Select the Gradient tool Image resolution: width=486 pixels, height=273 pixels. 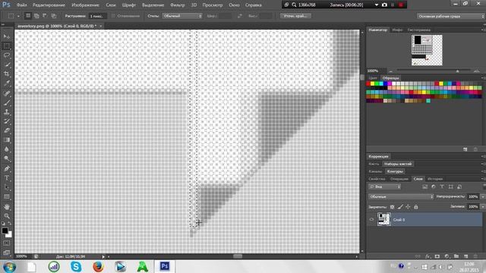point(7,140)
